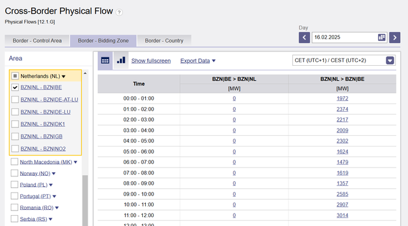The image size is (408, 226).
Task: Switch to table view icon
Action: pos(105,60)
